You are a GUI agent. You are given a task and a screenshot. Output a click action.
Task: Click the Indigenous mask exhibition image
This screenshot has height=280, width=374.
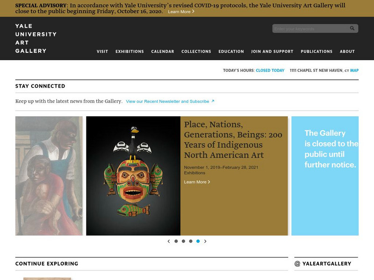(x=133, y=176)
